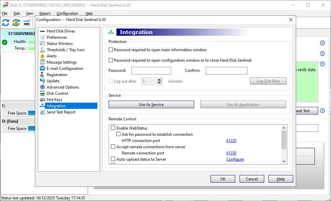Viewport: 331px width, 201px height.
Task: Open the Configuration menu
Action: [67, 13]
